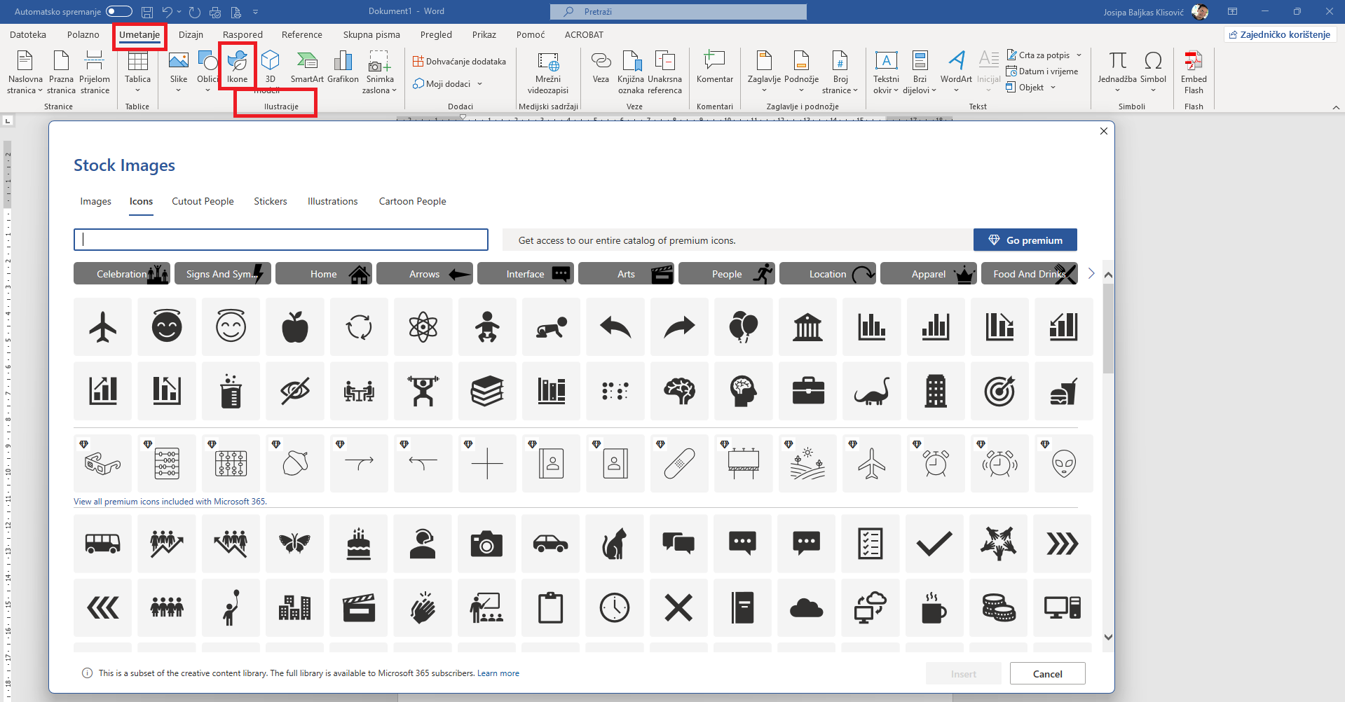Open the SmartArt tool
The width and height of the screenshot is (1345, 702).
[x=307, y=67]
